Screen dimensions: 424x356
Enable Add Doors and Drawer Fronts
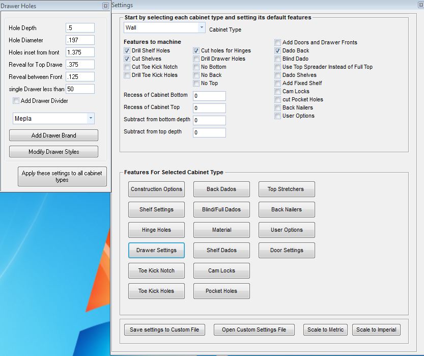277,42
